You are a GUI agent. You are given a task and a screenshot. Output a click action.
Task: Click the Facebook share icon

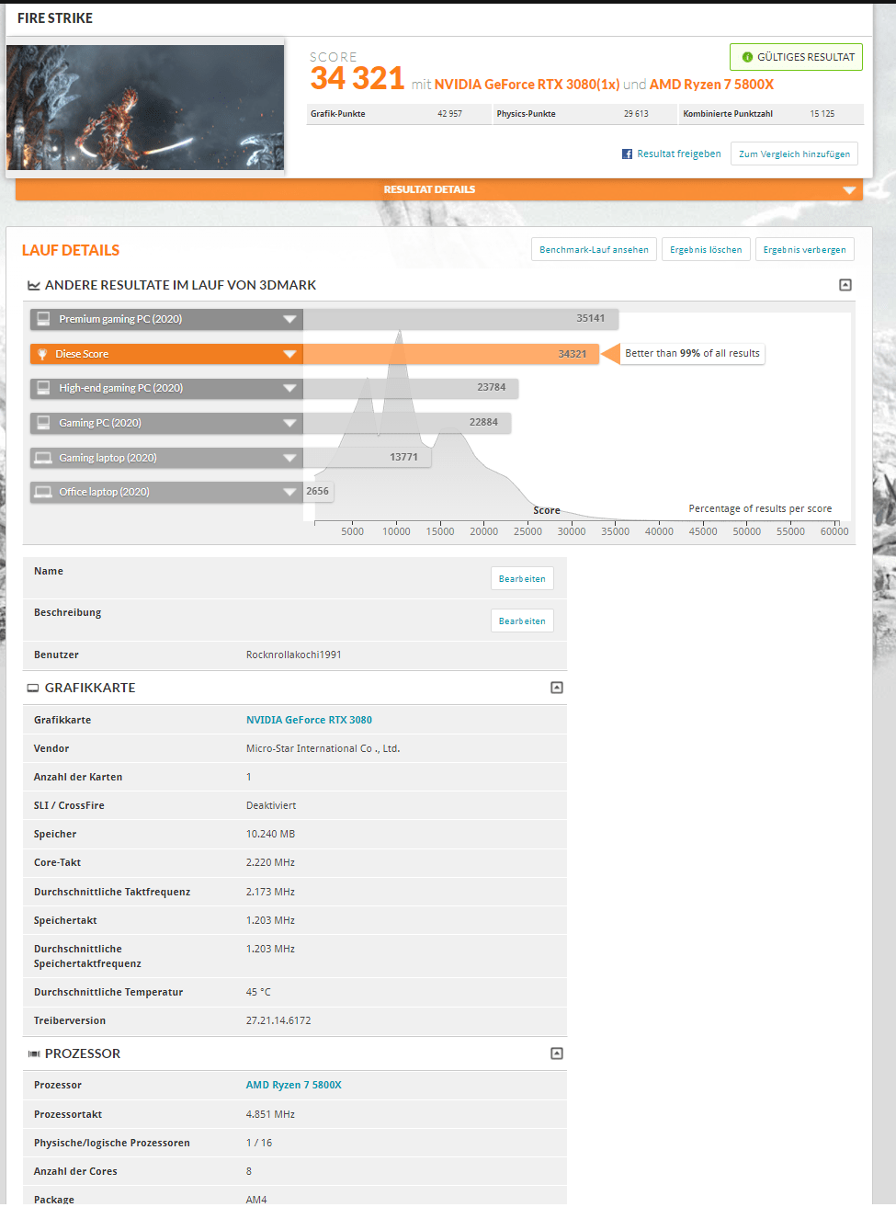pyautogui.click(x=627, y=154)
